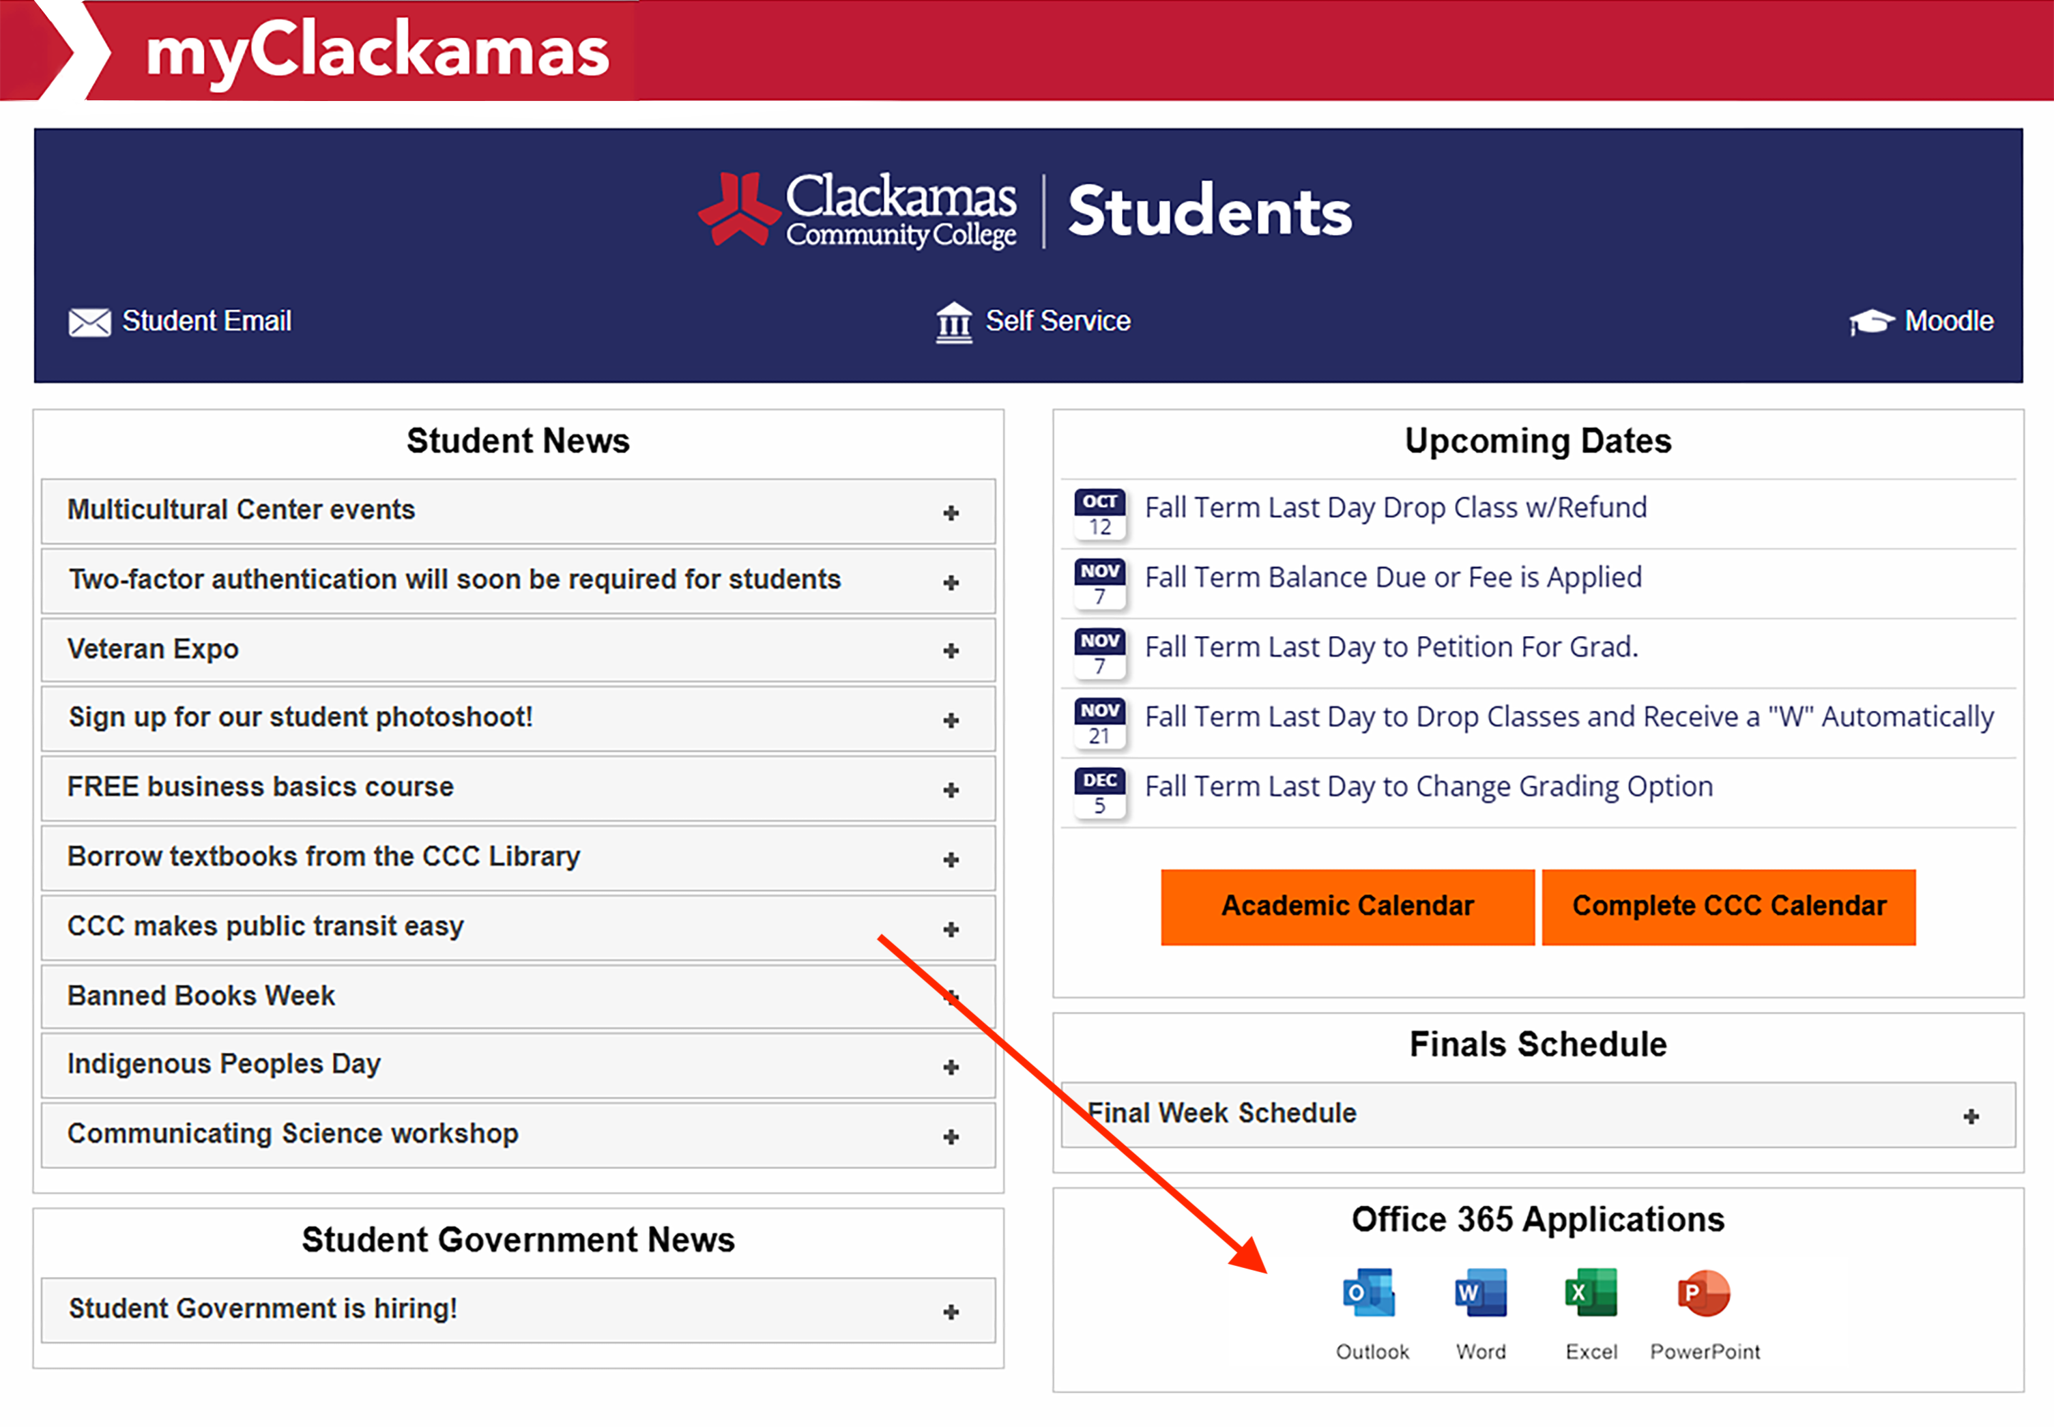
Task: Launch Word from Office 365 Applications
Action: tap(1480, 1293)
